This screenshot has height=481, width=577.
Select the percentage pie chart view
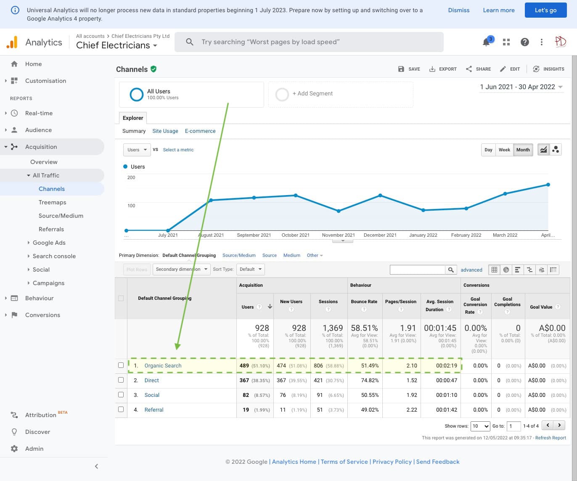click(x=506, y=270)
